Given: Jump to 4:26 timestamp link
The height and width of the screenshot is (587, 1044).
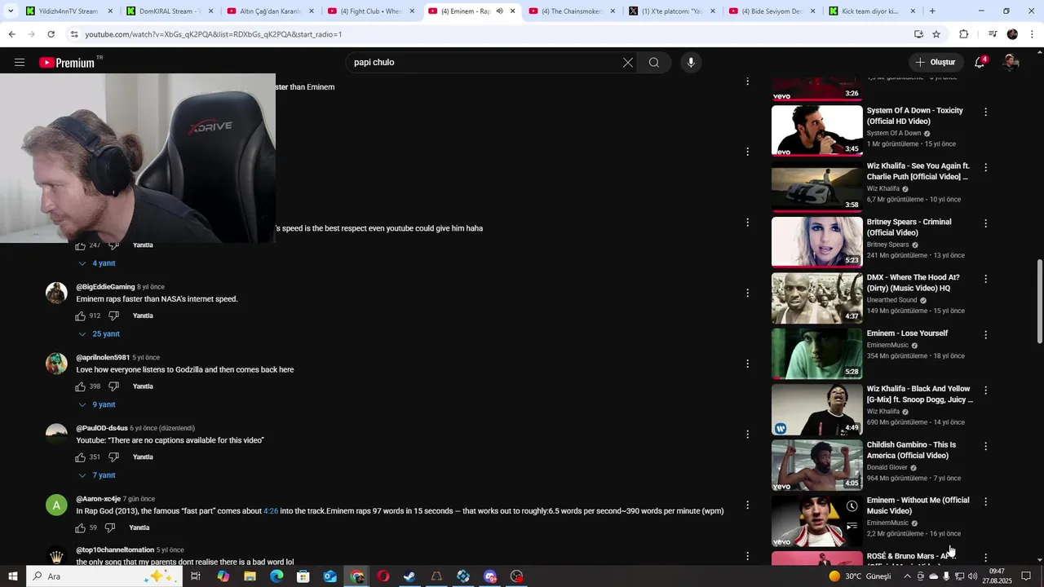Looking at the screenshot, I should coord(271,511).
